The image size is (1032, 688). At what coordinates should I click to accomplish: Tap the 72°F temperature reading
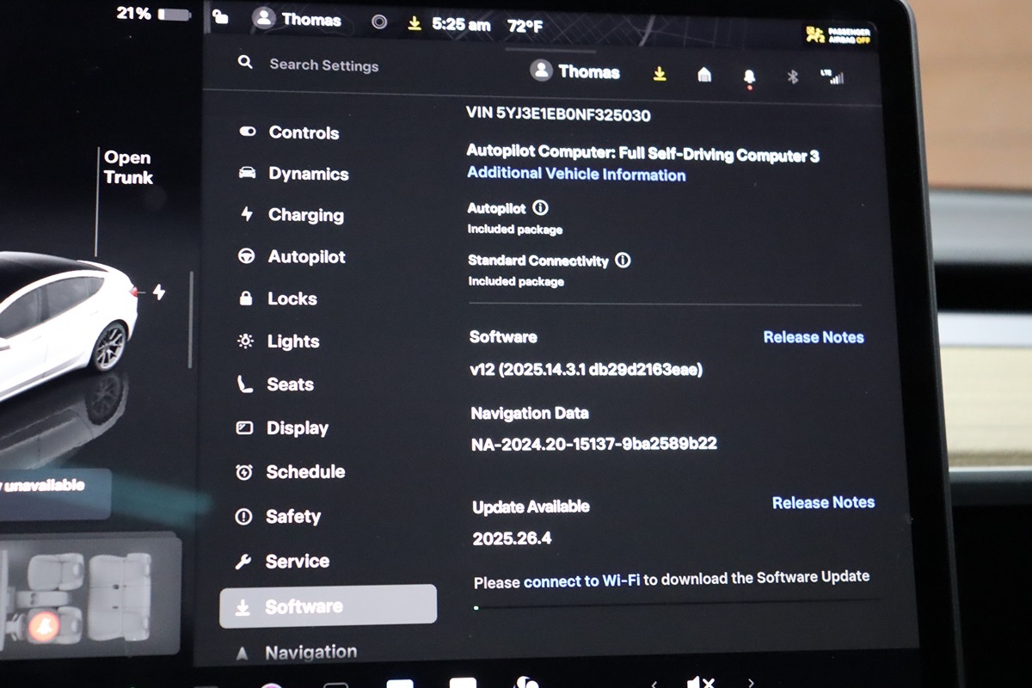525,26
